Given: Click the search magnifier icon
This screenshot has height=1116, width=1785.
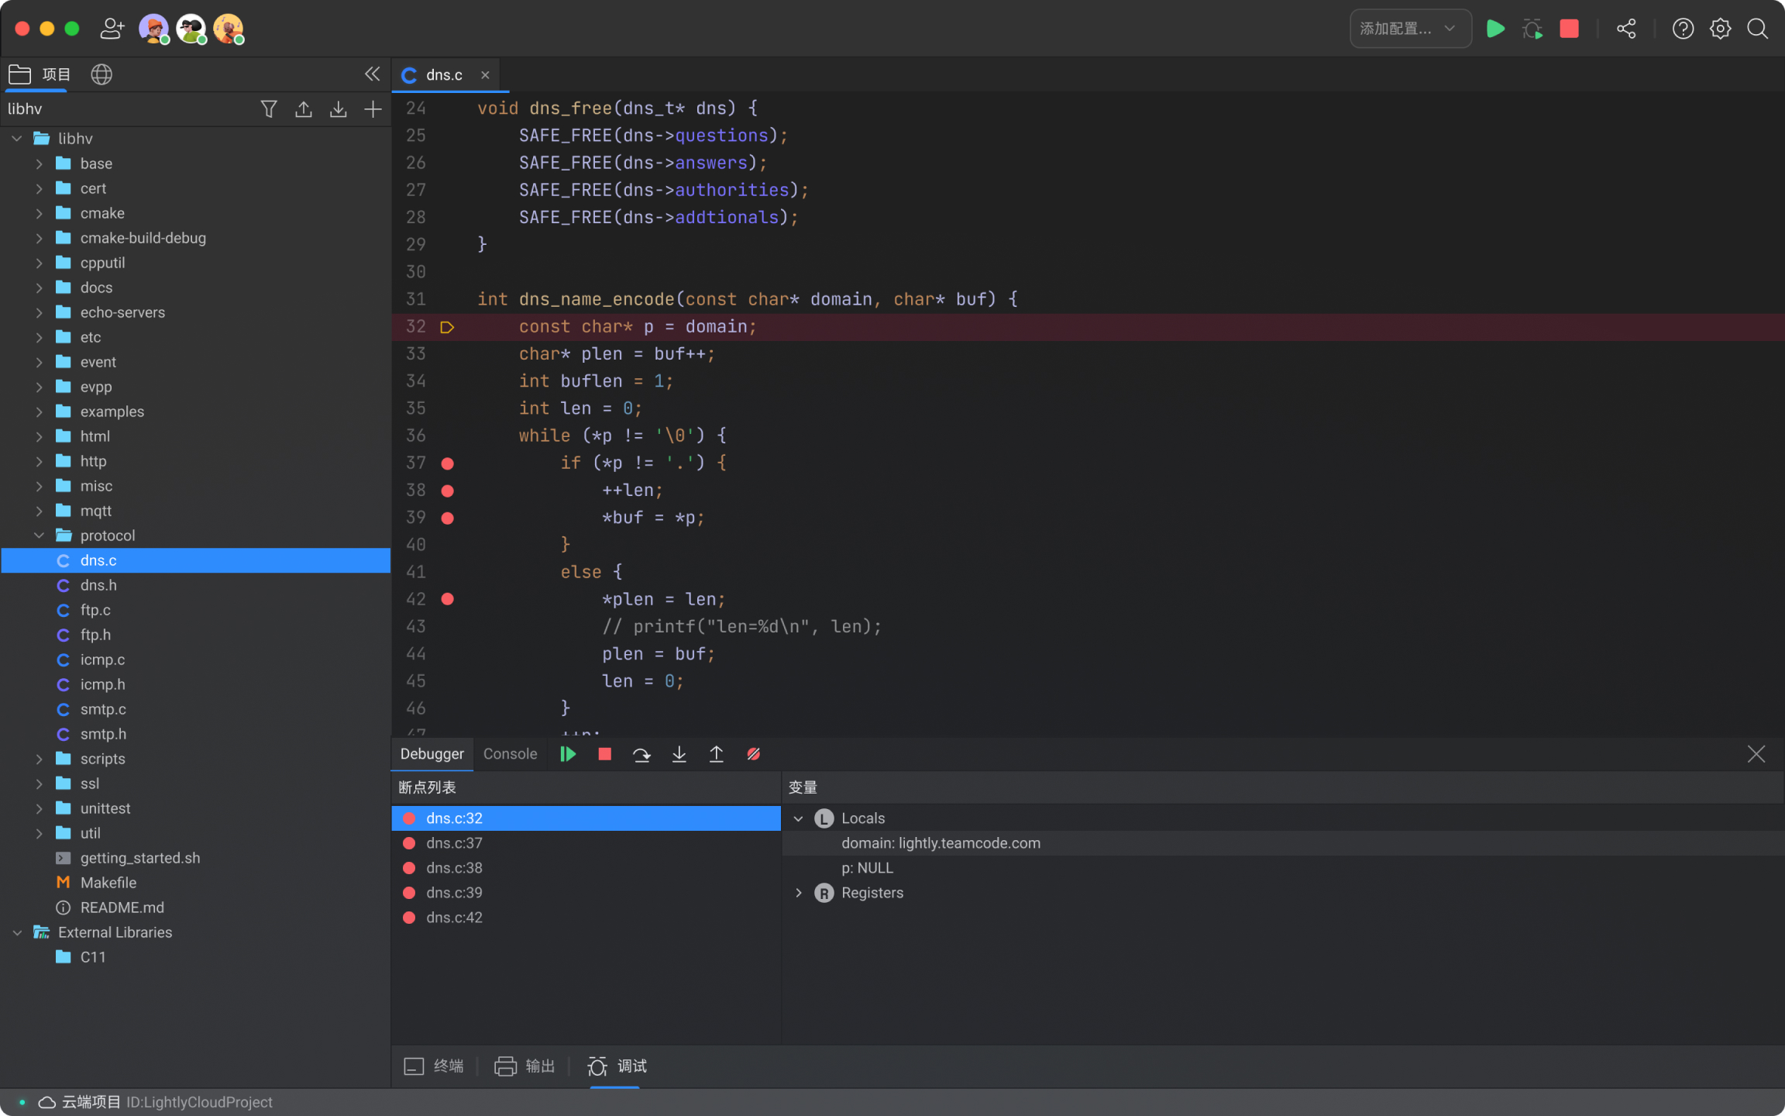Looking at the screenshot, I should [1757, 29].
